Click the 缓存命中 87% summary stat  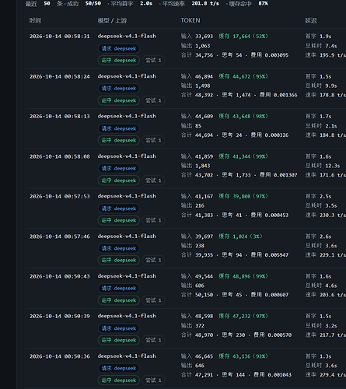pyautogui.click(x=248, y=4)
